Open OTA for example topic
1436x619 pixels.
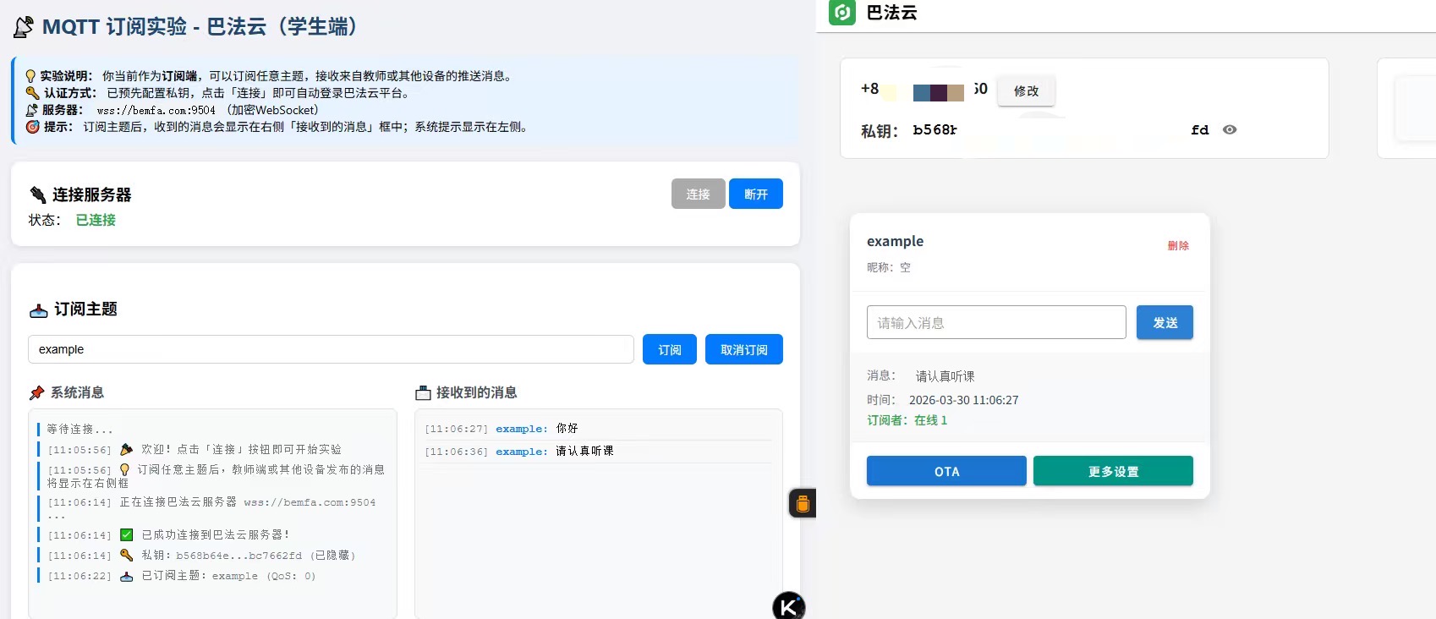point(946,471)
